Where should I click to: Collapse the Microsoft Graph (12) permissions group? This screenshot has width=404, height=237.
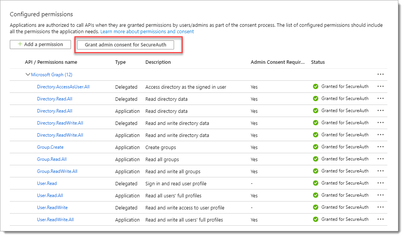28,75
